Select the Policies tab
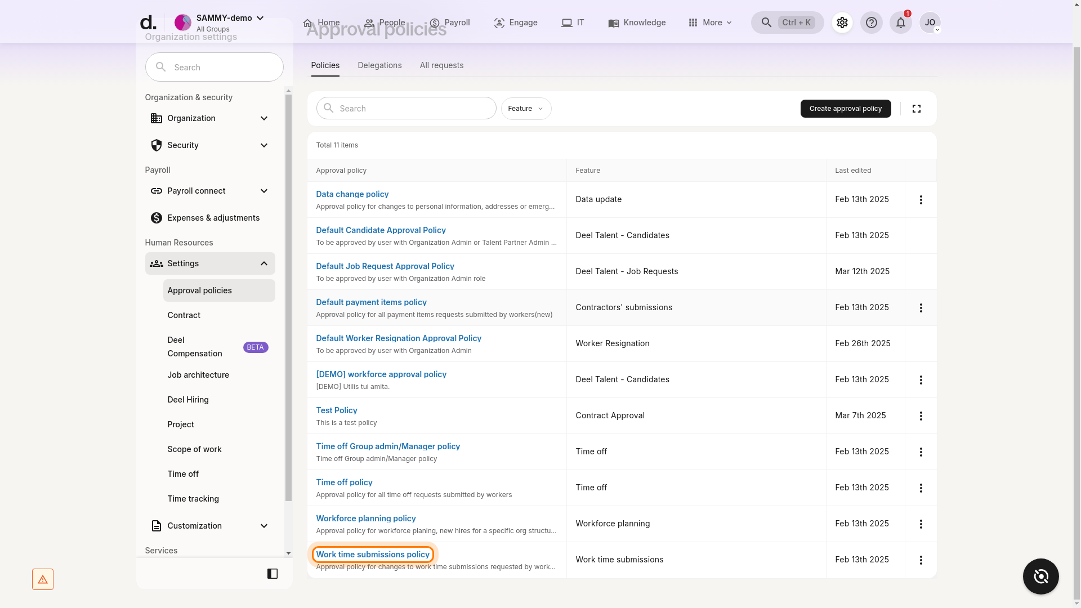The height and width of the screenshot is (608, 1081). [325, 65]
